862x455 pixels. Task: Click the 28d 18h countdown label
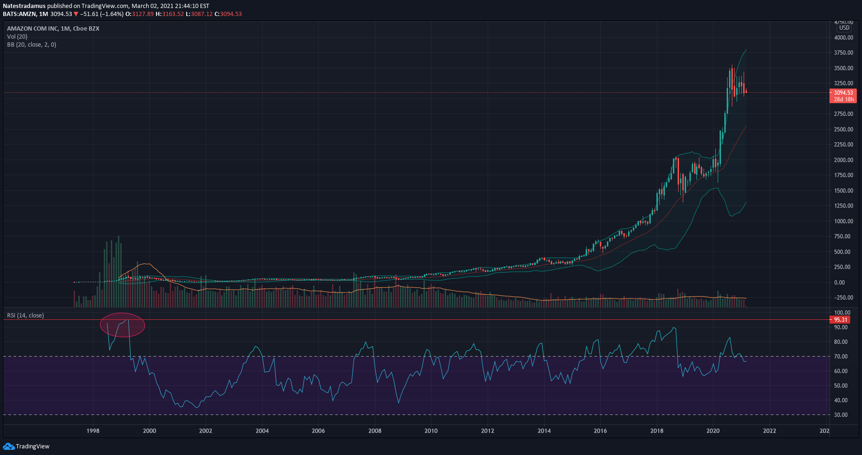click(x=844, y=99)
